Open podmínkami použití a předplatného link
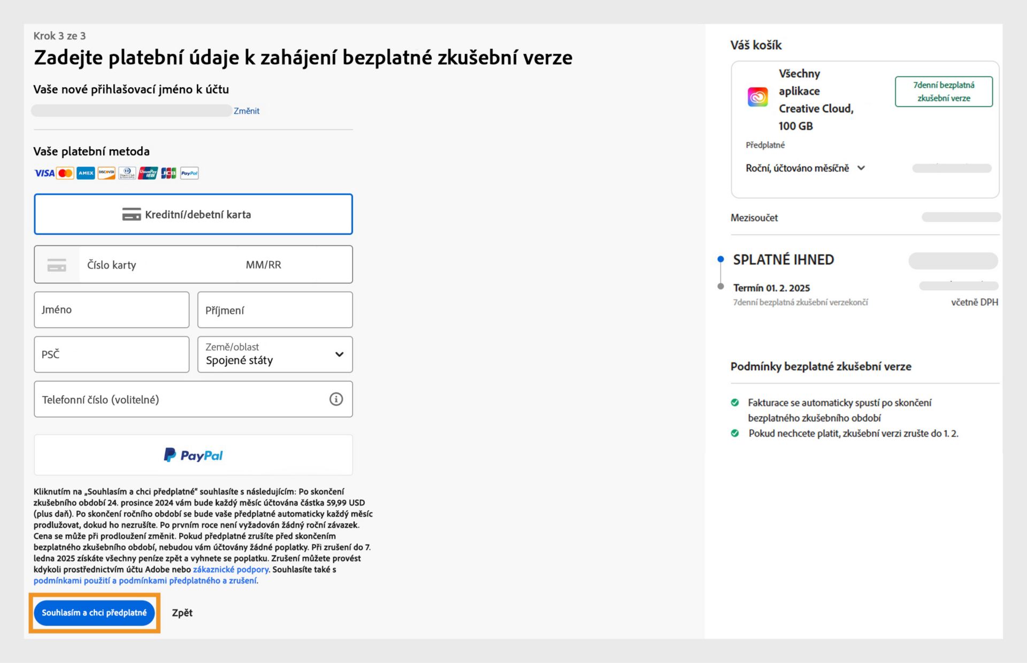The height and width of the screenshot is (663, 1027). point(145,581)
